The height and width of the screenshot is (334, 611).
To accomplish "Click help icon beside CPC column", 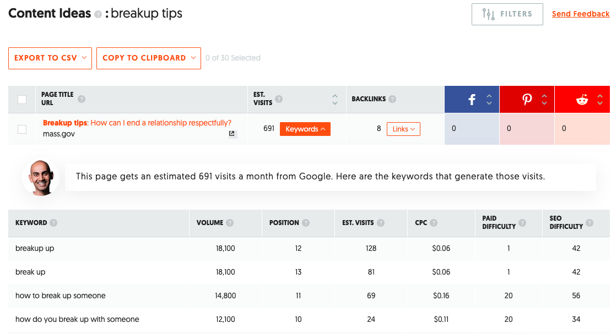I will click(434, 223).
